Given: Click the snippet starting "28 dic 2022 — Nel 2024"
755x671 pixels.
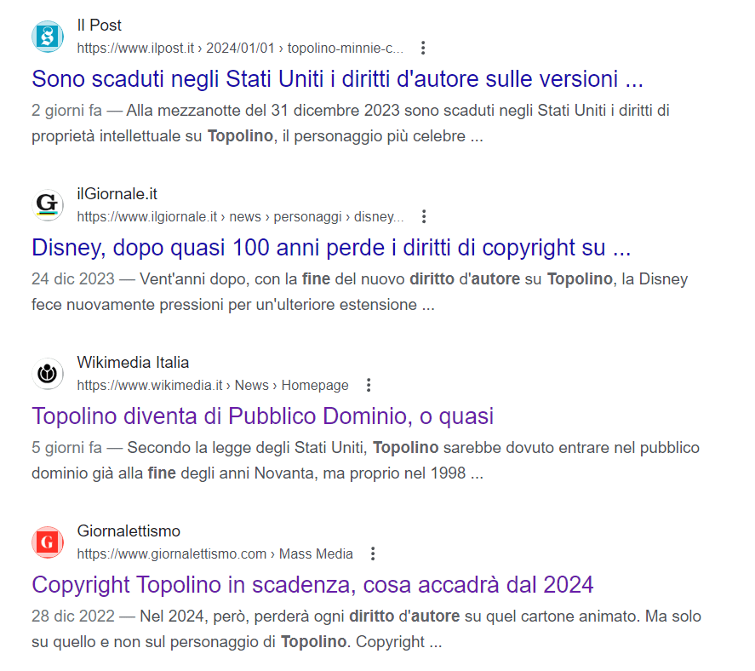Looking at the screenshot, I should pyautogui.click(x=366, y=629).
